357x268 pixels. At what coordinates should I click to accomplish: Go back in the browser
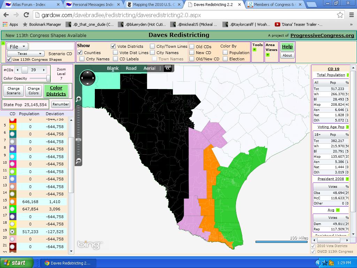tap(6, 15)
